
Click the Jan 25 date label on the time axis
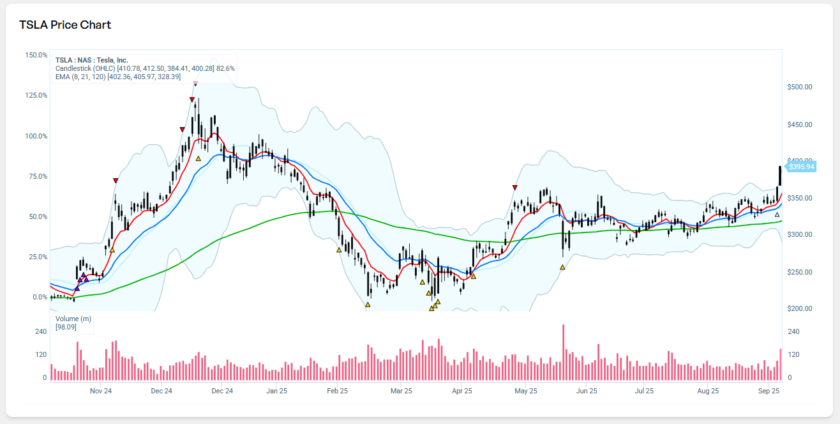point(276,391)
